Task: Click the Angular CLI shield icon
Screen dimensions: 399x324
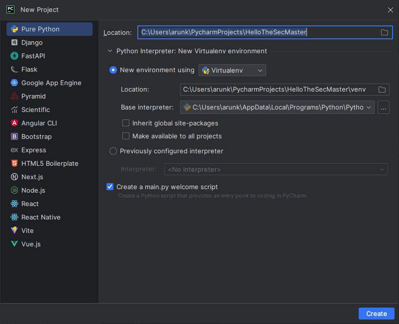Action: tap(14, 123)
